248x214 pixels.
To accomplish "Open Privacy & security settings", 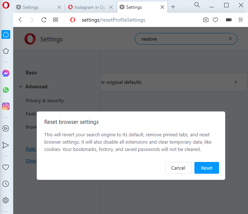I will coord(45,101).
